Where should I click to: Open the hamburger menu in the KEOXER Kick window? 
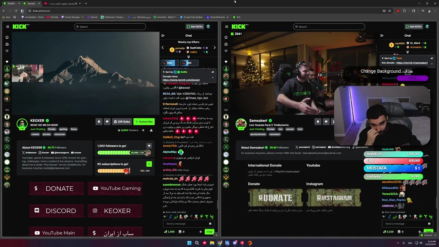coord(8,27)
